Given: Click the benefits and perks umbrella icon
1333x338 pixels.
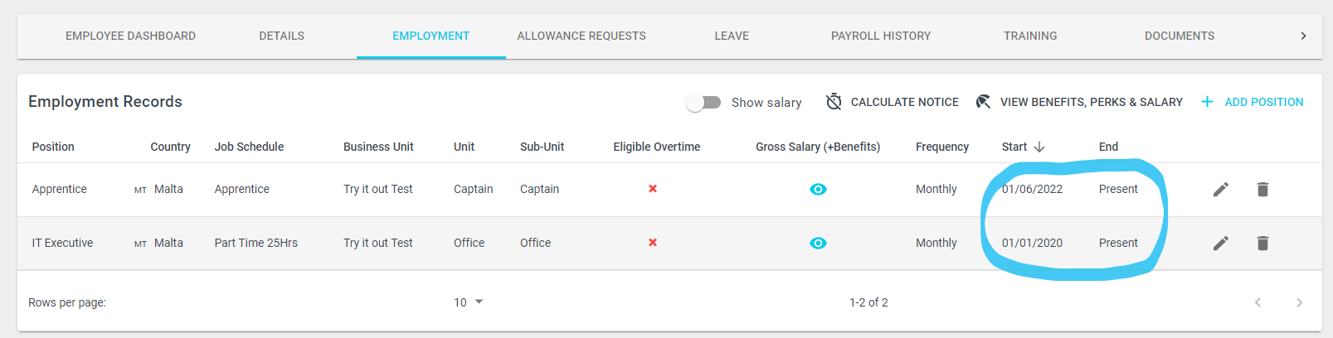Looking at the screenshot, I should coord(983,102).
